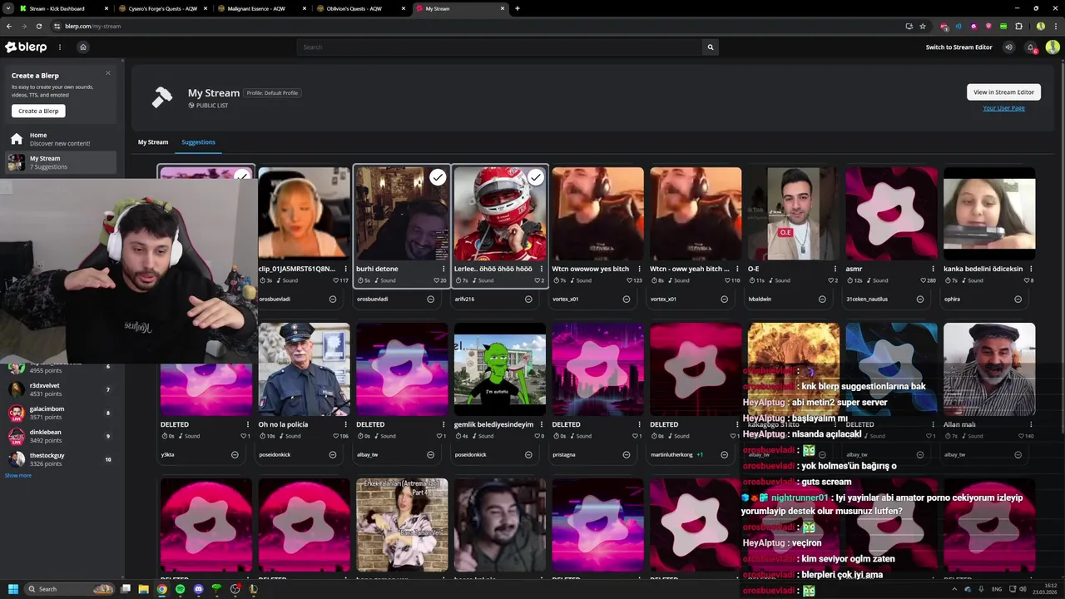Remove orosbuevladi's clip_01JA5MRST61Q8N suggestion

click(333, 299)
